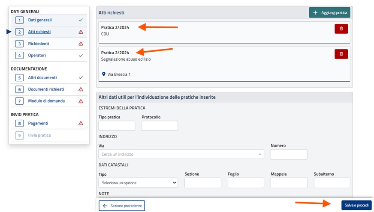Screen dimensions: 374x212
Task: Open step 5 Altri documenti
Action: tap(42, 78)
